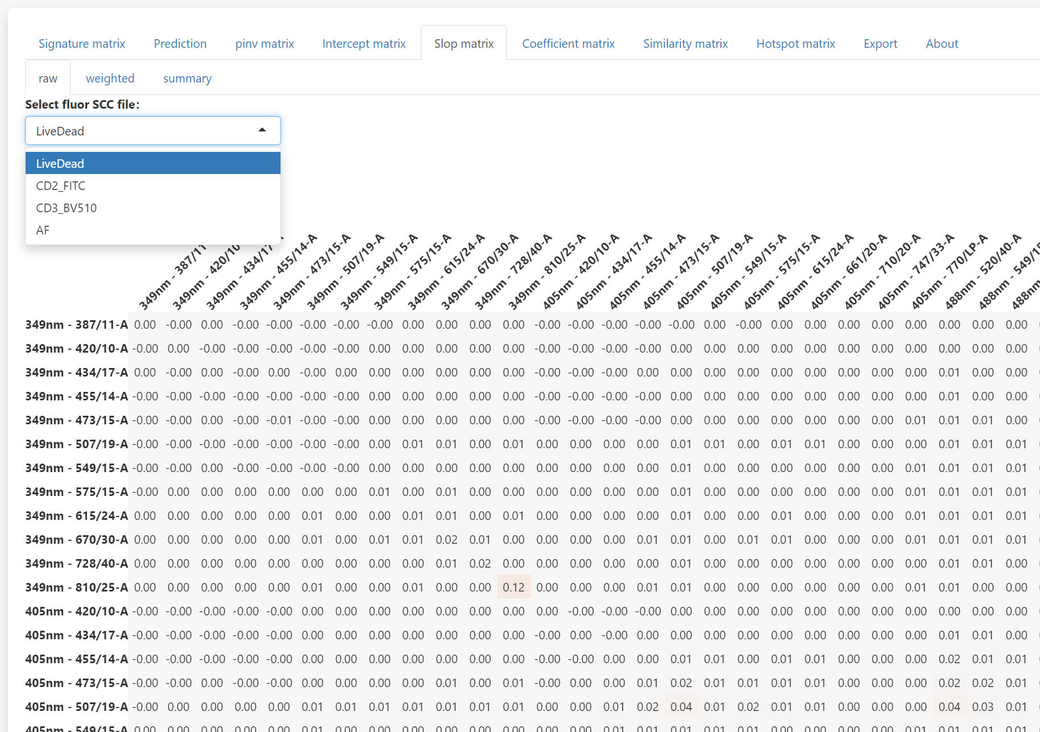
Task: Go to the Export tab
Action: pyautogui.click(x=880, y=44)
